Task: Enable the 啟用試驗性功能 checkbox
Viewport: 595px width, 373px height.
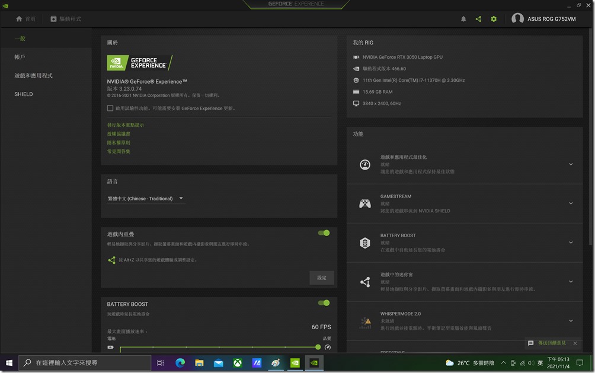Action: tap(110, 108)
